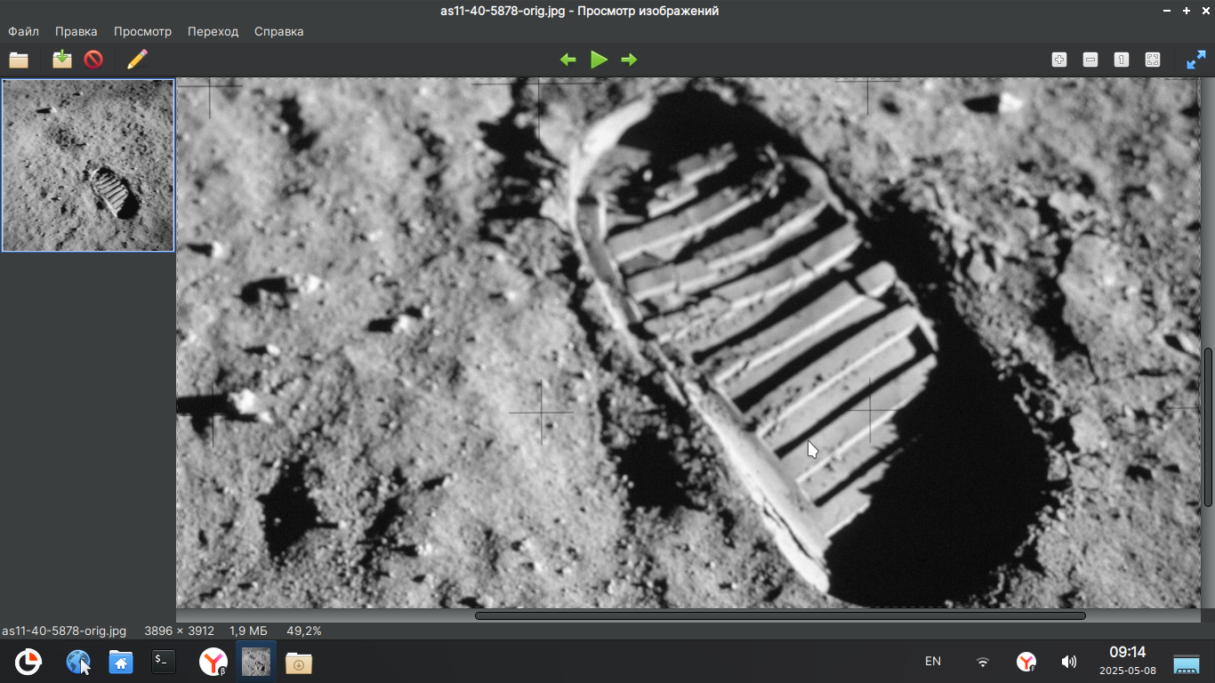Open the home folder file manager
This screenshot has width=1215, height=683.
(x=121, y=662)
